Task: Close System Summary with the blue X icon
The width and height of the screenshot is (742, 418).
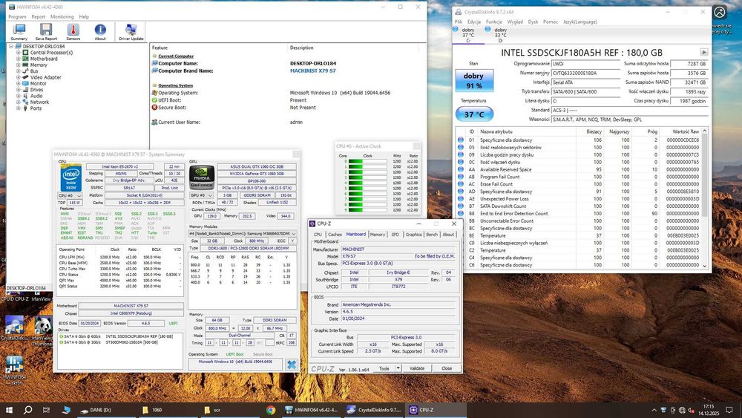Action: click(292, 364)
